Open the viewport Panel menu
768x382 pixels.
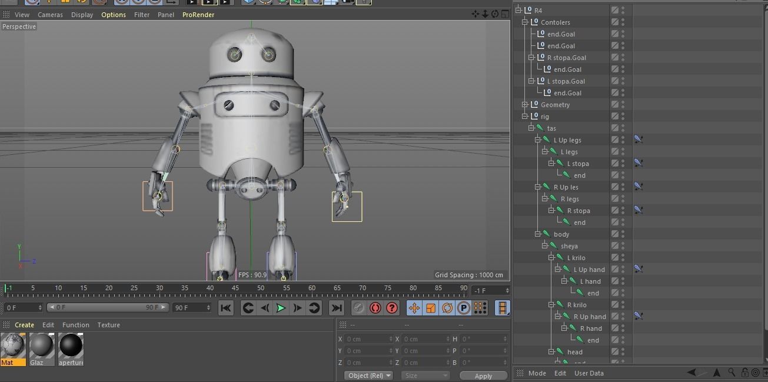[x=166, y=15]
